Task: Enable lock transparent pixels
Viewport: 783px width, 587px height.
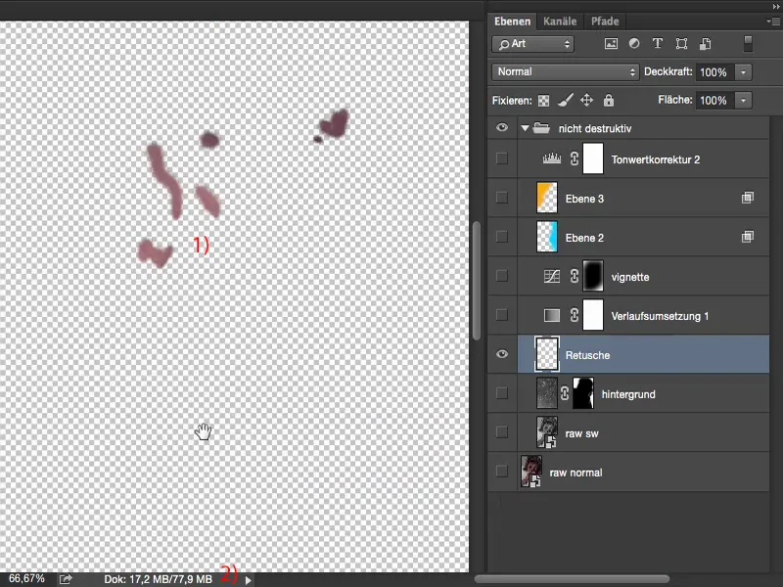Action: pos(543,100)
